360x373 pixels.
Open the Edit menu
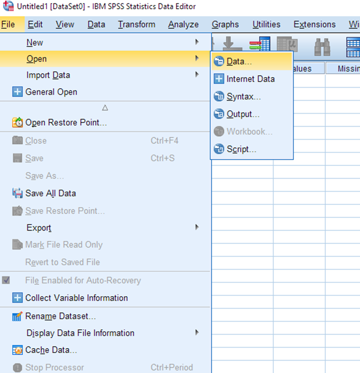35,24
